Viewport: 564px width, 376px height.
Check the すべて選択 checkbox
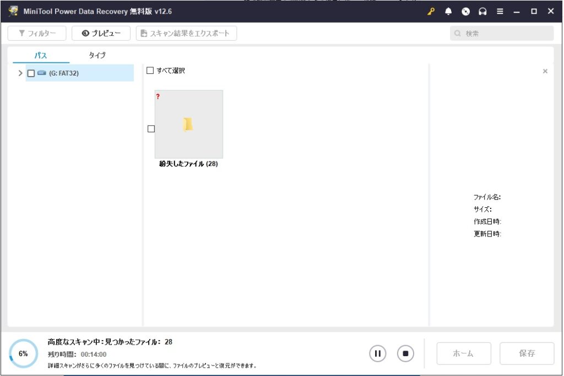click(150, 70)
